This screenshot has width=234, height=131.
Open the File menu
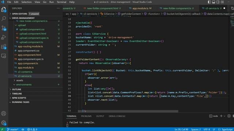click(x=9, y=2)
